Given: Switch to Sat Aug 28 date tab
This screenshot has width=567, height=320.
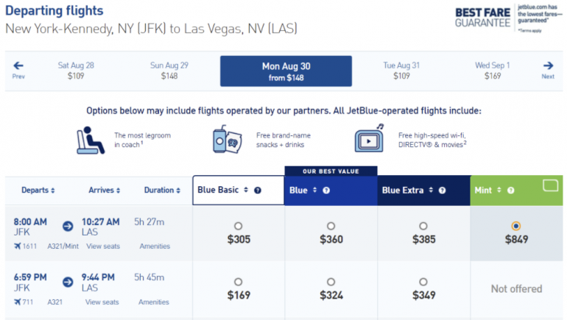Looking at the screenshot, I should pos(76,70).
